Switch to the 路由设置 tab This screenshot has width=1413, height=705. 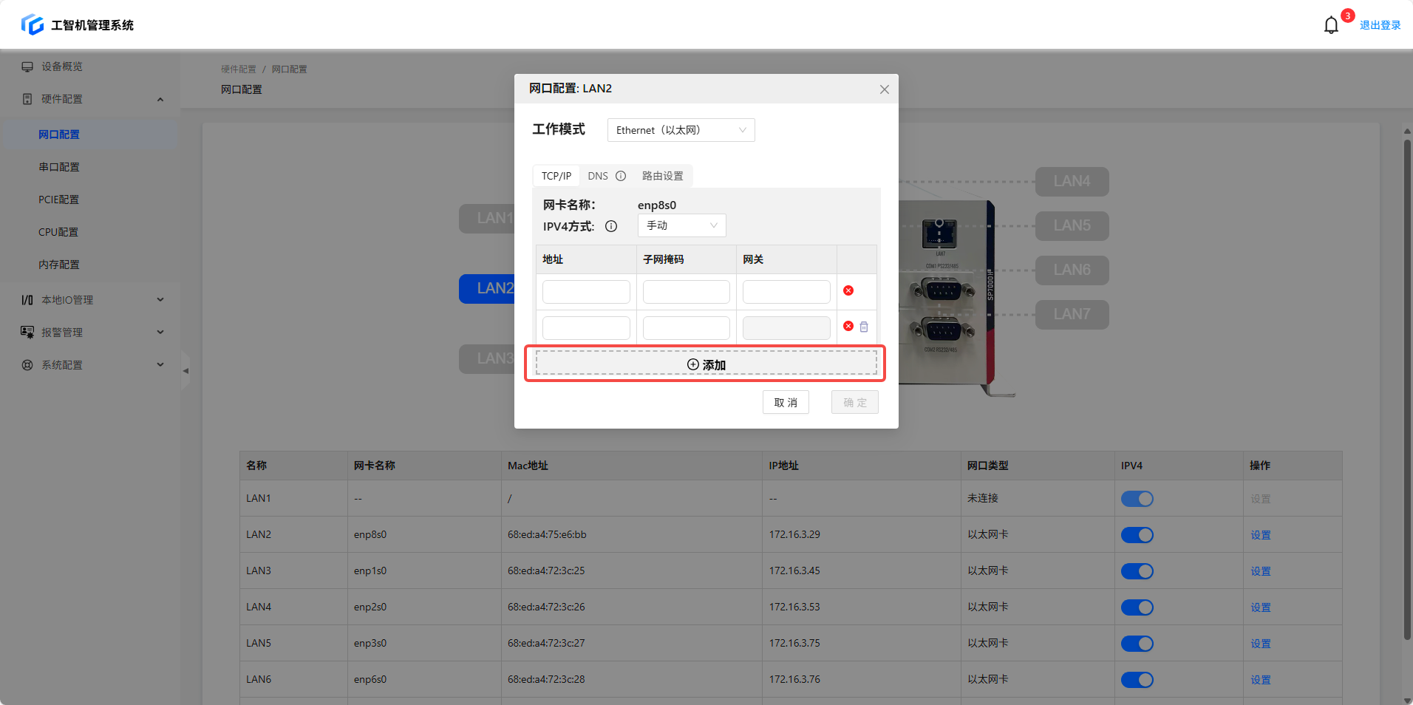click(662, 176)
